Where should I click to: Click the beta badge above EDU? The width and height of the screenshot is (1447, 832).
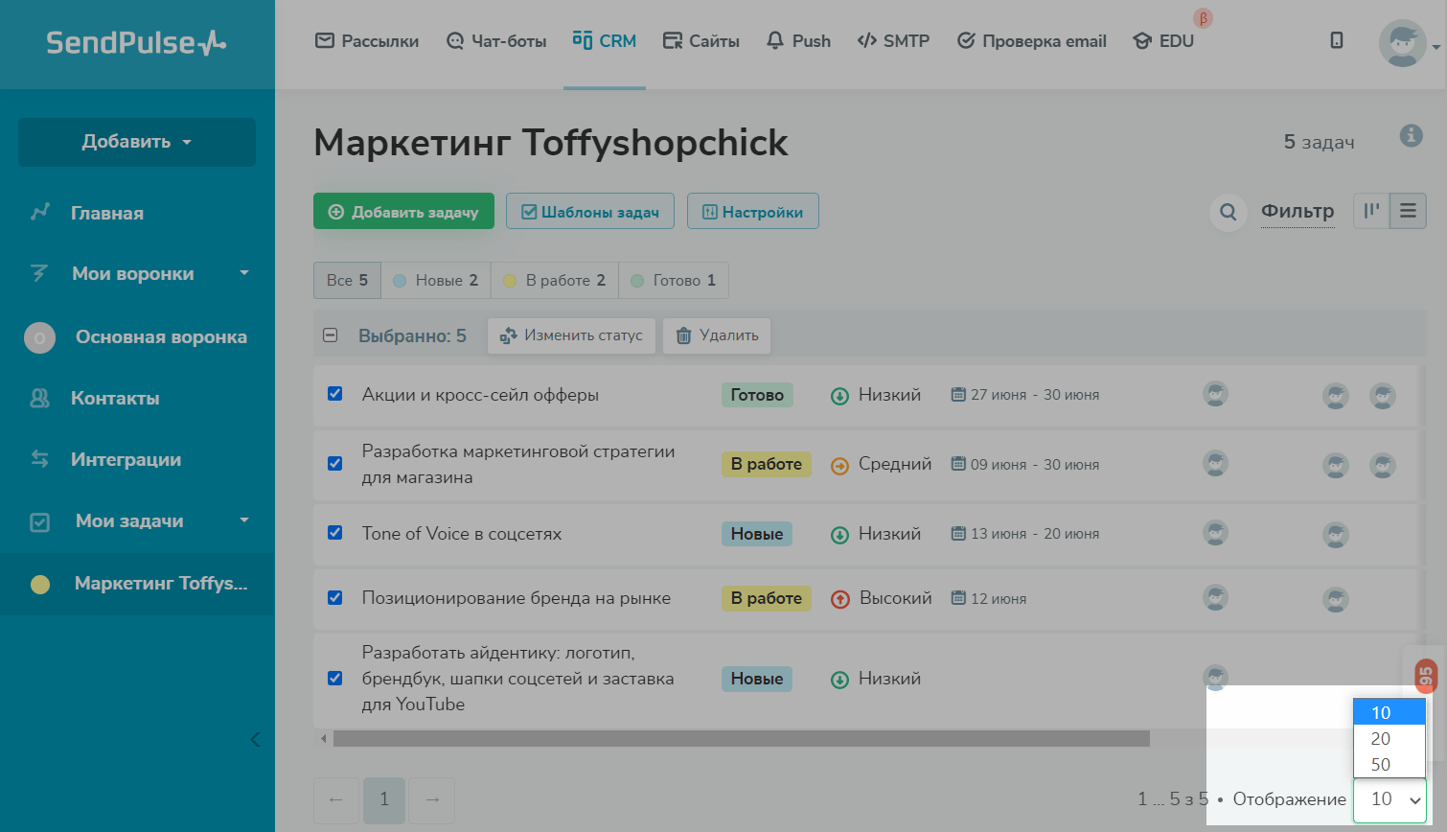click(1203, 17)
